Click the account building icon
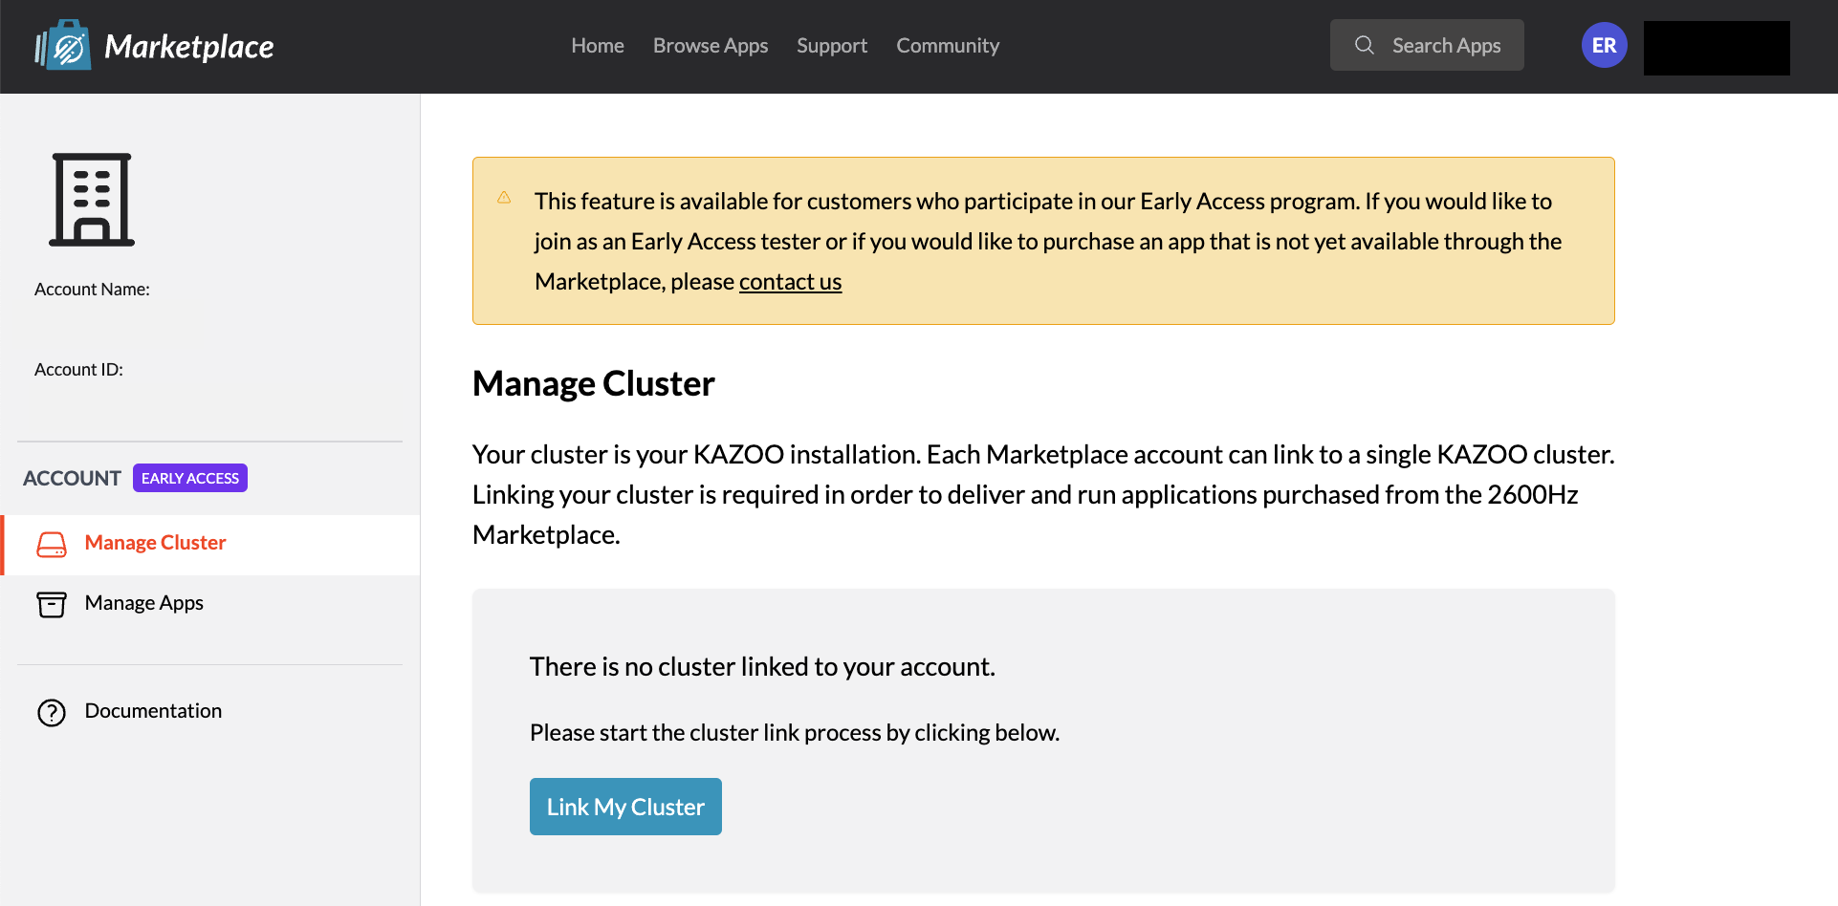 pos(92,199)
